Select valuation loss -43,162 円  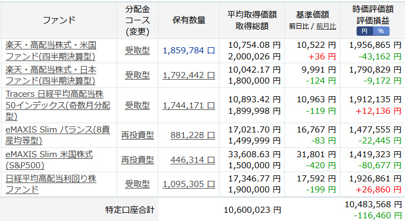(x=380, y=57)
